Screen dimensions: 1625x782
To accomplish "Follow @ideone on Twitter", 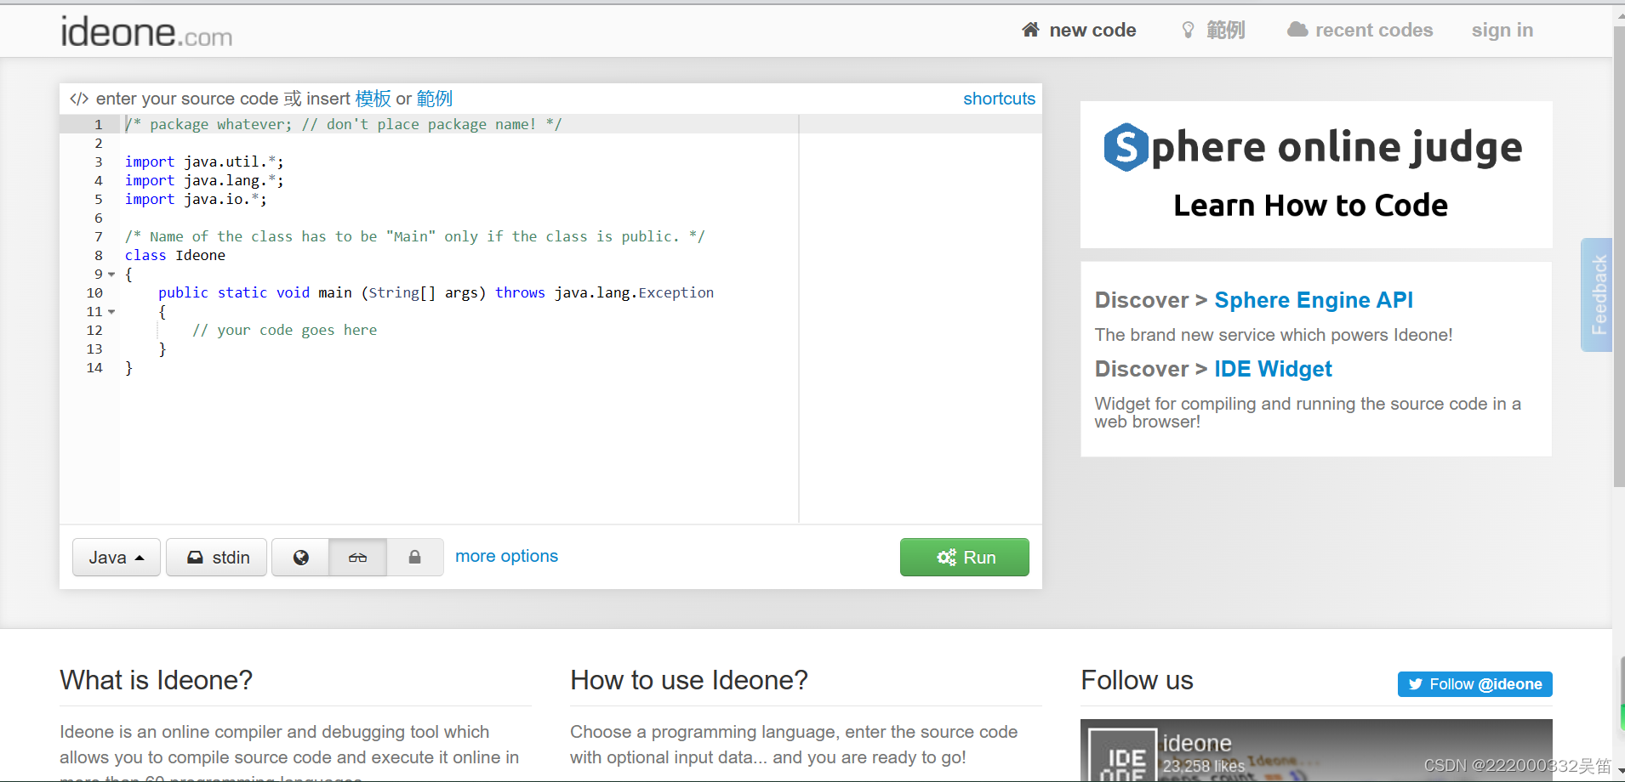I will 1474,684.
